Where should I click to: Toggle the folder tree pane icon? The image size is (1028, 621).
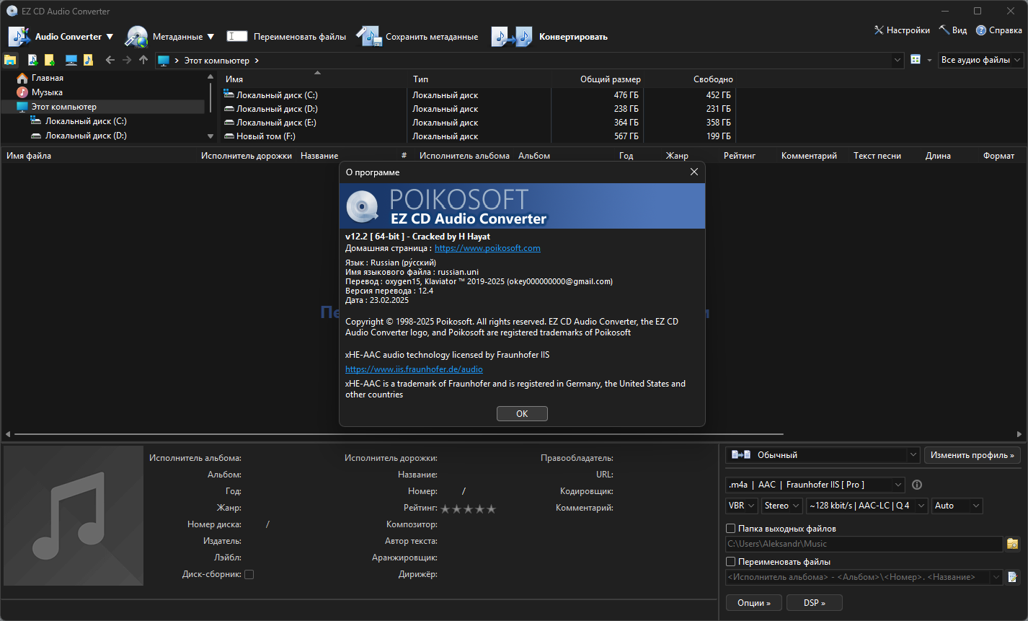[x=10, y=60]
